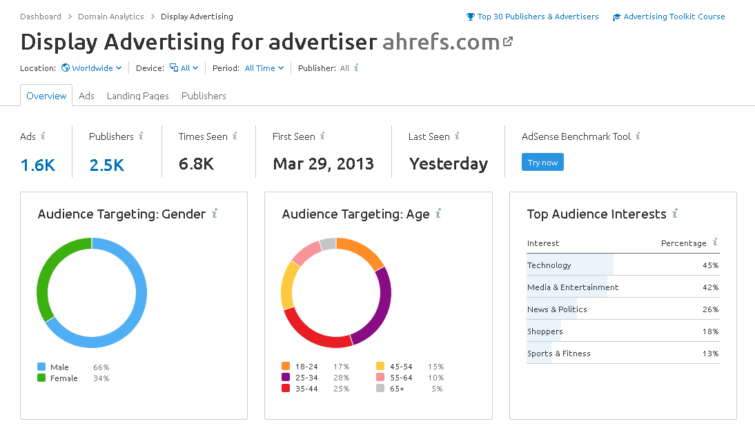Click the info icon next to Top Audience Interests
This screenshot has width=755, height=430.
[674, 214]
